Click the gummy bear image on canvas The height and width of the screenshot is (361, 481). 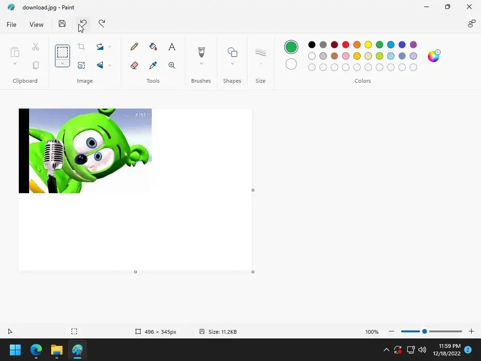(x=85, y=151)
